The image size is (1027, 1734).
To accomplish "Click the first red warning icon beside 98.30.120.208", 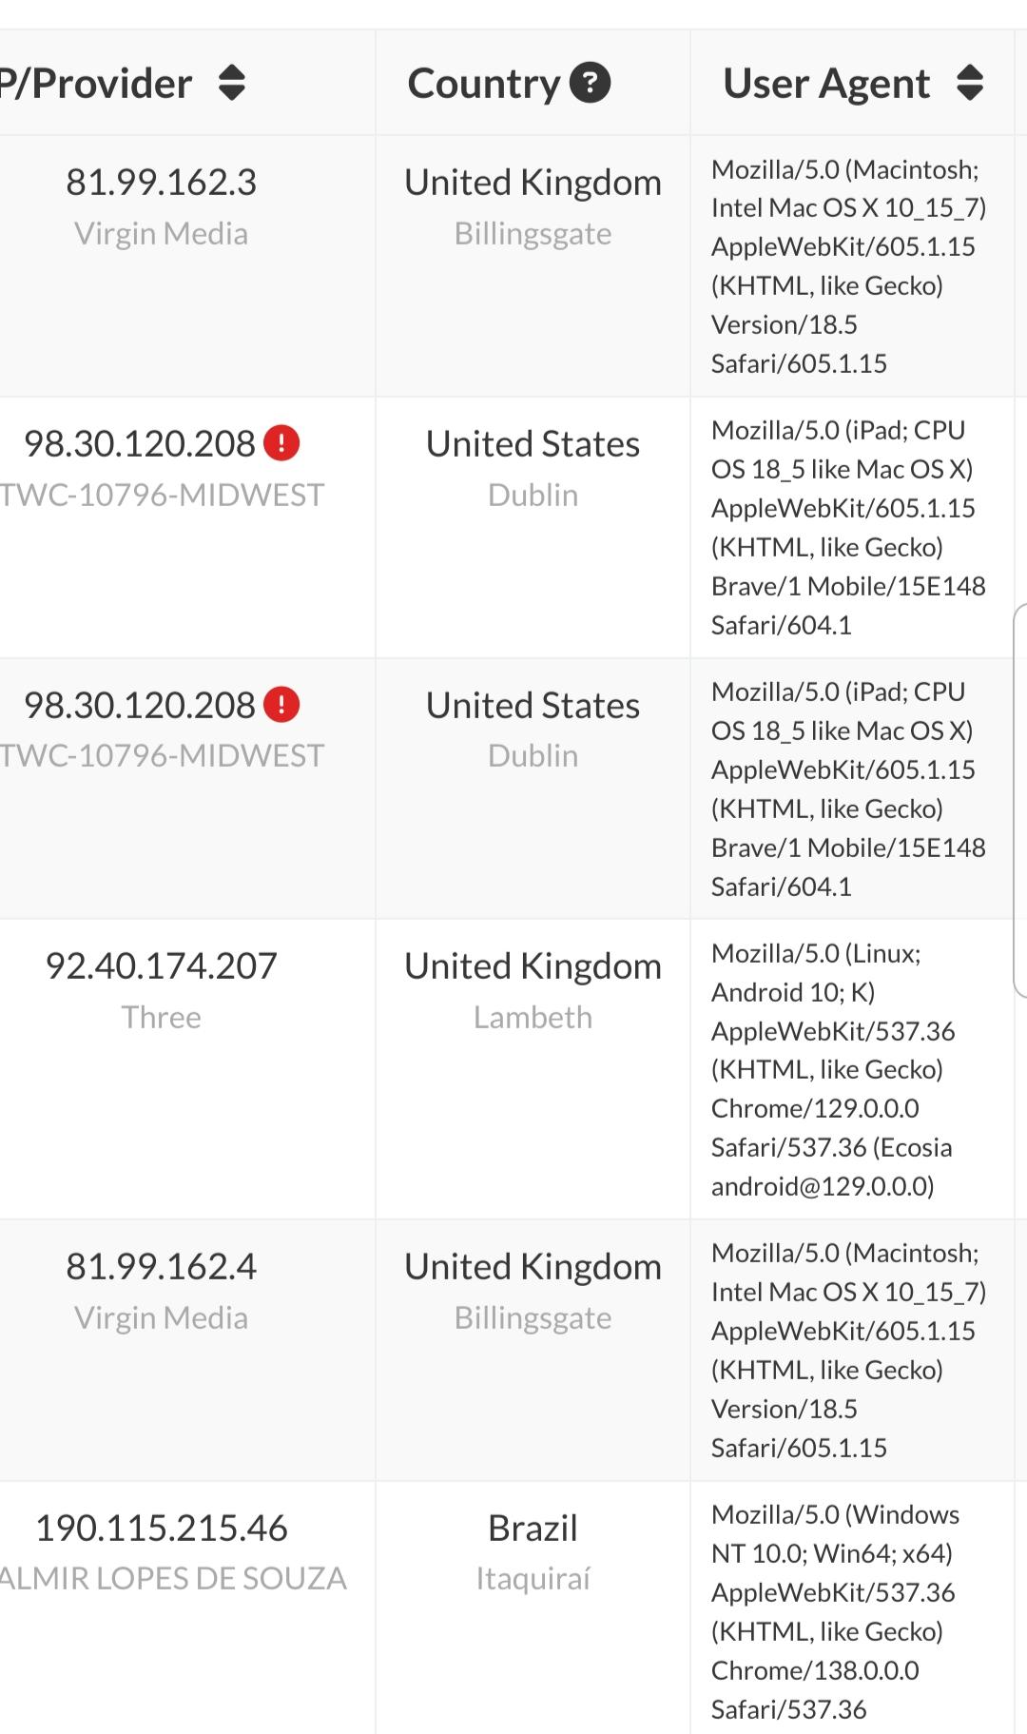I will [281, 443].
